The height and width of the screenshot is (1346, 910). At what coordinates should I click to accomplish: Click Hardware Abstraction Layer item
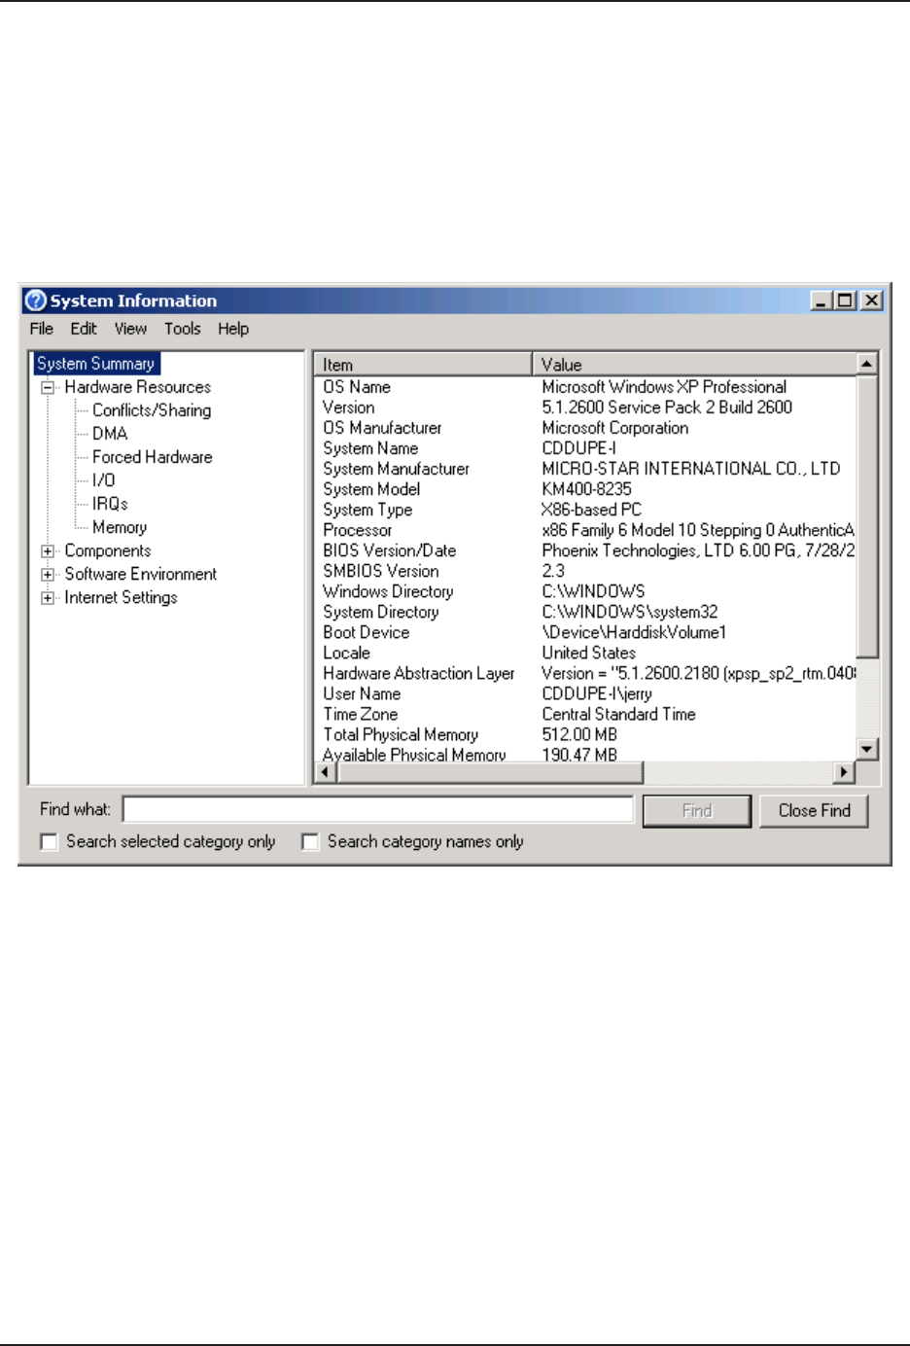419,673
